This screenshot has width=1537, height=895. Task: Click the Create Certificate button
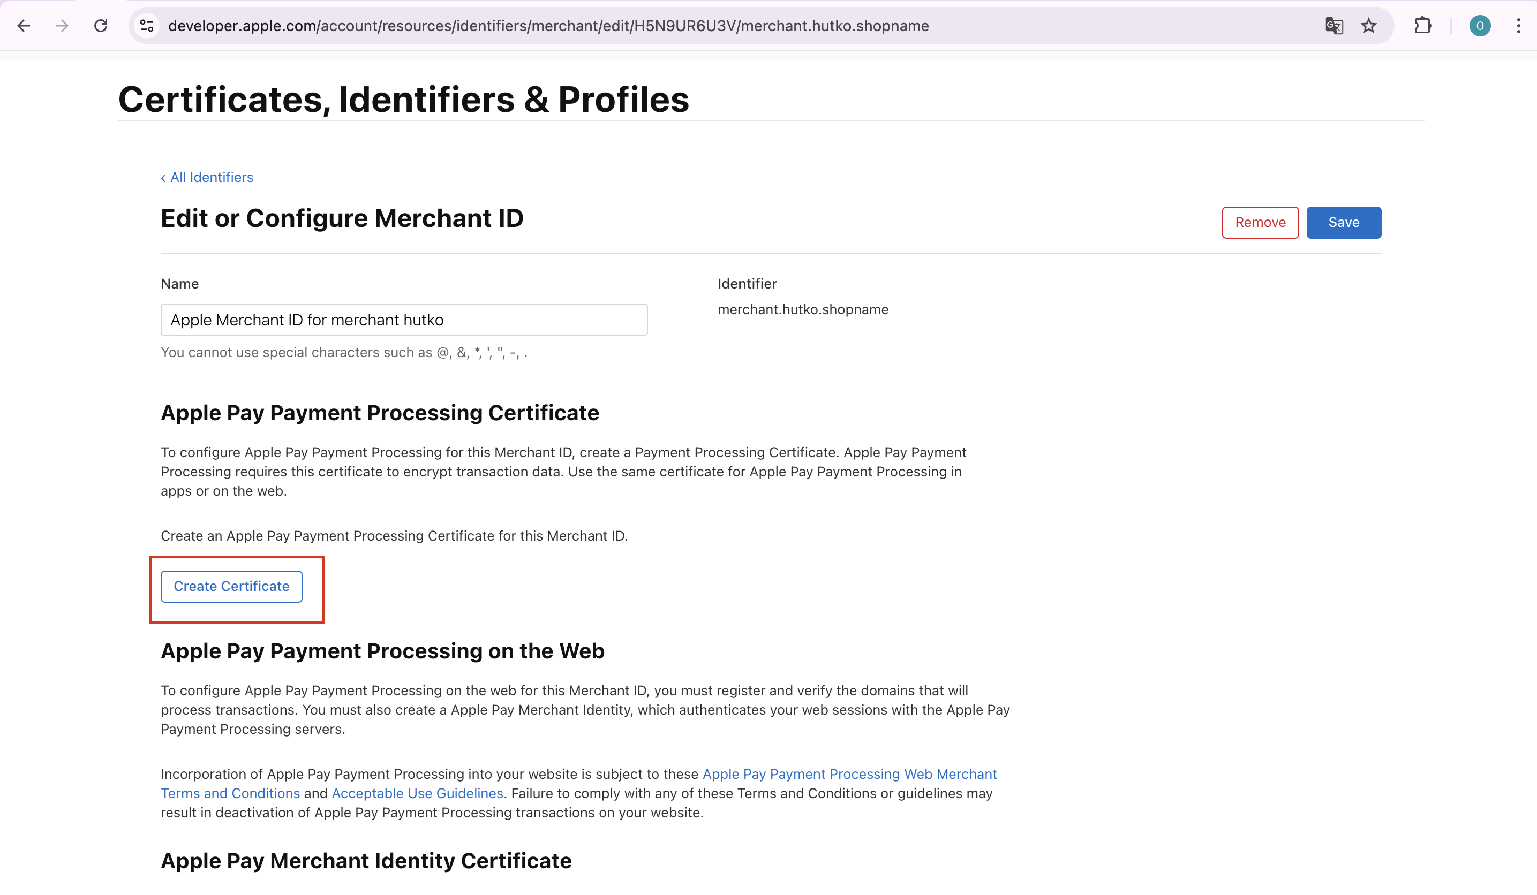click(231, 587)
